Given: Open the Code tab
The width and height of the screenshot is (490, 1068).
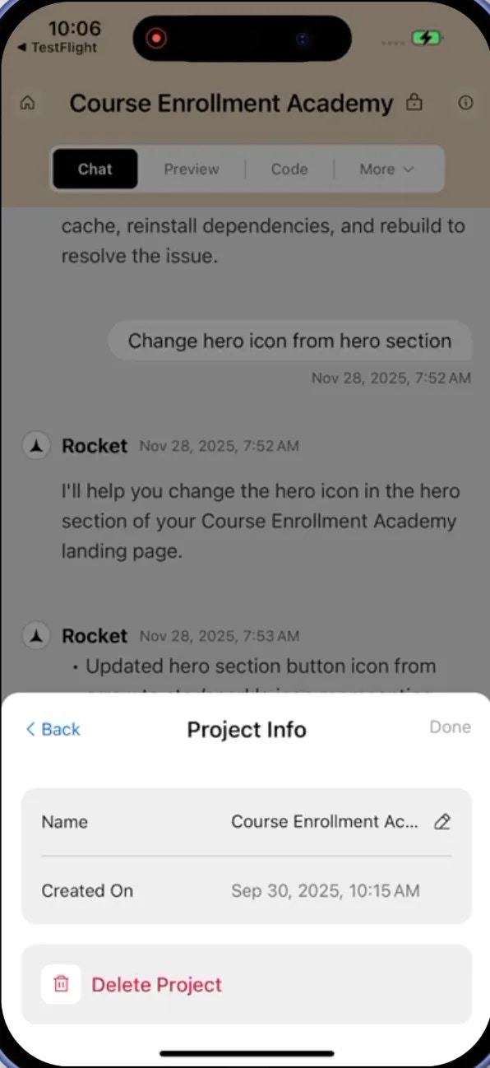Looking at the screenshot, I should coord(289,169).
